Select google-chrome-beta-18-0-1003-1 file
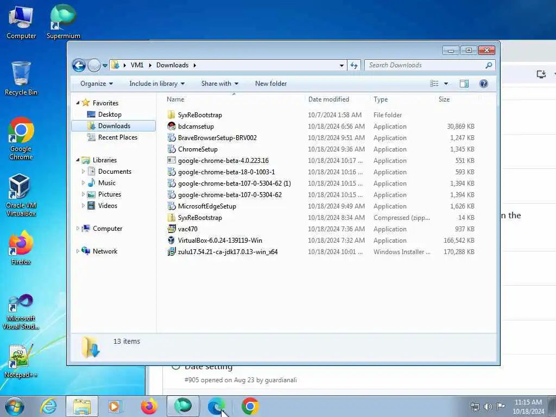556x417 pixels. [x=226, y=172]
